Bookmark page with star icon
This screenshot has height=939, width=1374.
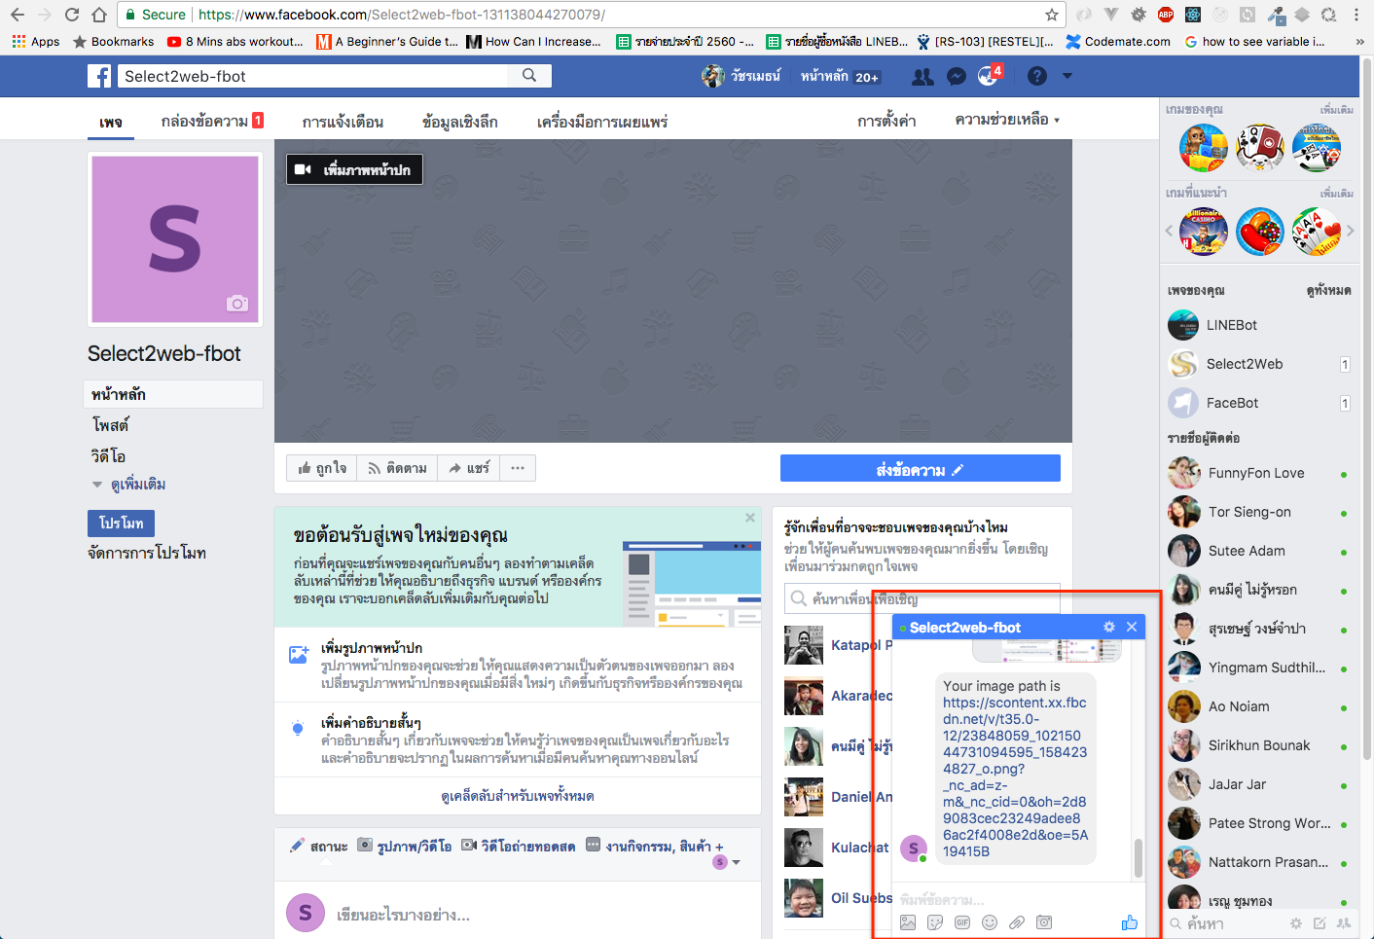[x=1052, y=15]
